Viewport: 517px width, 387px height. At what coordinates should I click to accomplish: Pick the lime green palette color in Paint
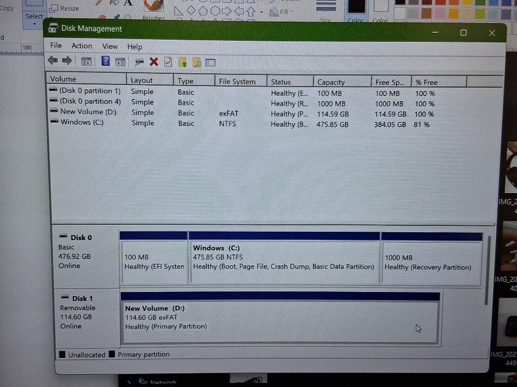point(480,14)
